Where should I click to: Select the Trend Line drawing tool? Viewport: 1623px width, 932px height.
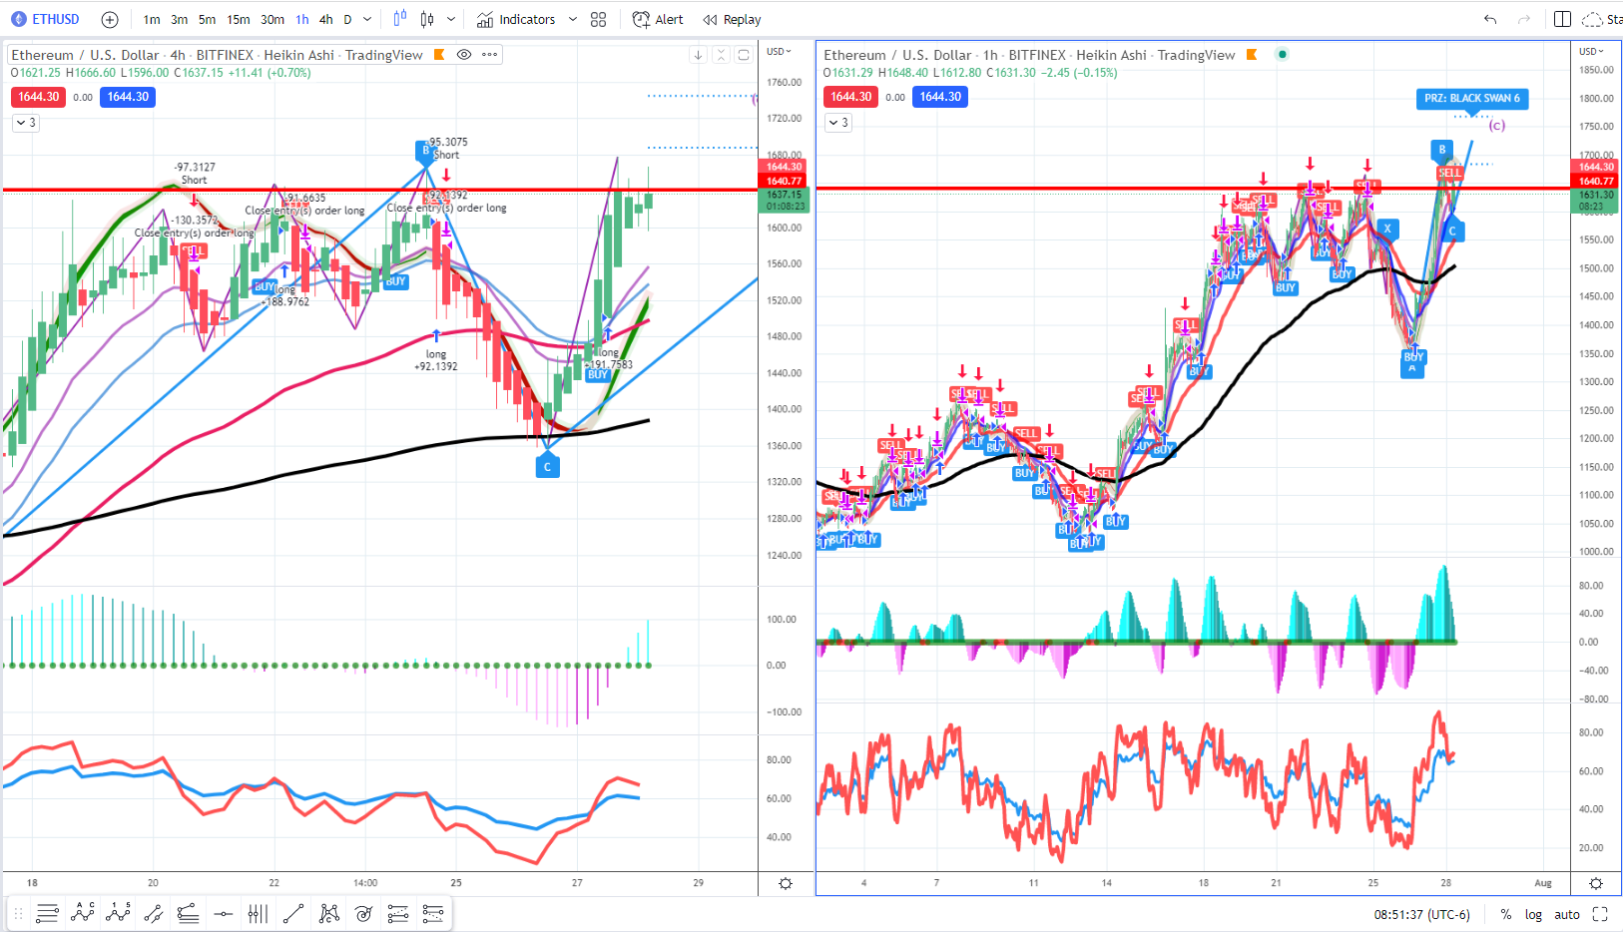(293, 913)
